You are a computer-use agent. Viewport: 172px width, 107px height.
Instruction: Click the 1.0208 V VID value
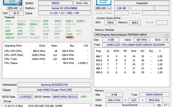83,63
